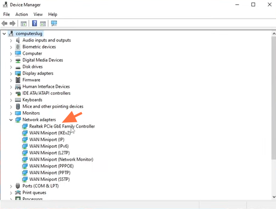Image resolution: width=276 pixels, height=209 pixels.
Task: Open the Help menu
Action: click(53, 14)
